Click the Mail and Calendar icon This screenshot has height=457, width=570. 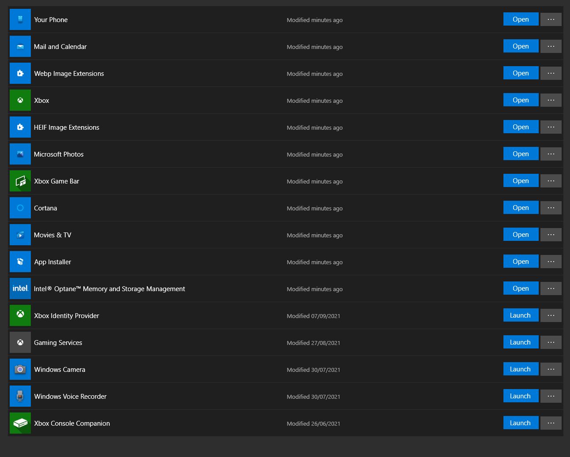tap(20, 47)
